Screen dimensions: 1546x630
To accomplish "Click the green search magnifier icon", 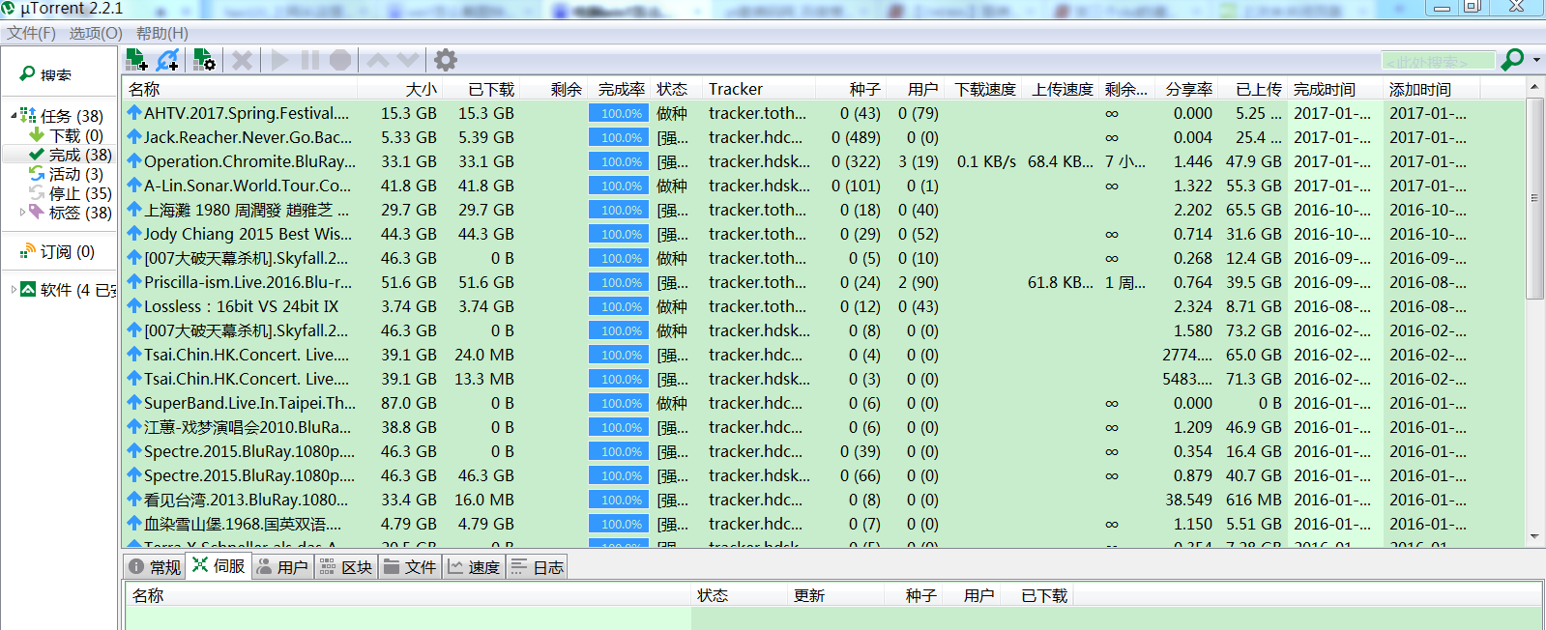I will click(1512, 60).
